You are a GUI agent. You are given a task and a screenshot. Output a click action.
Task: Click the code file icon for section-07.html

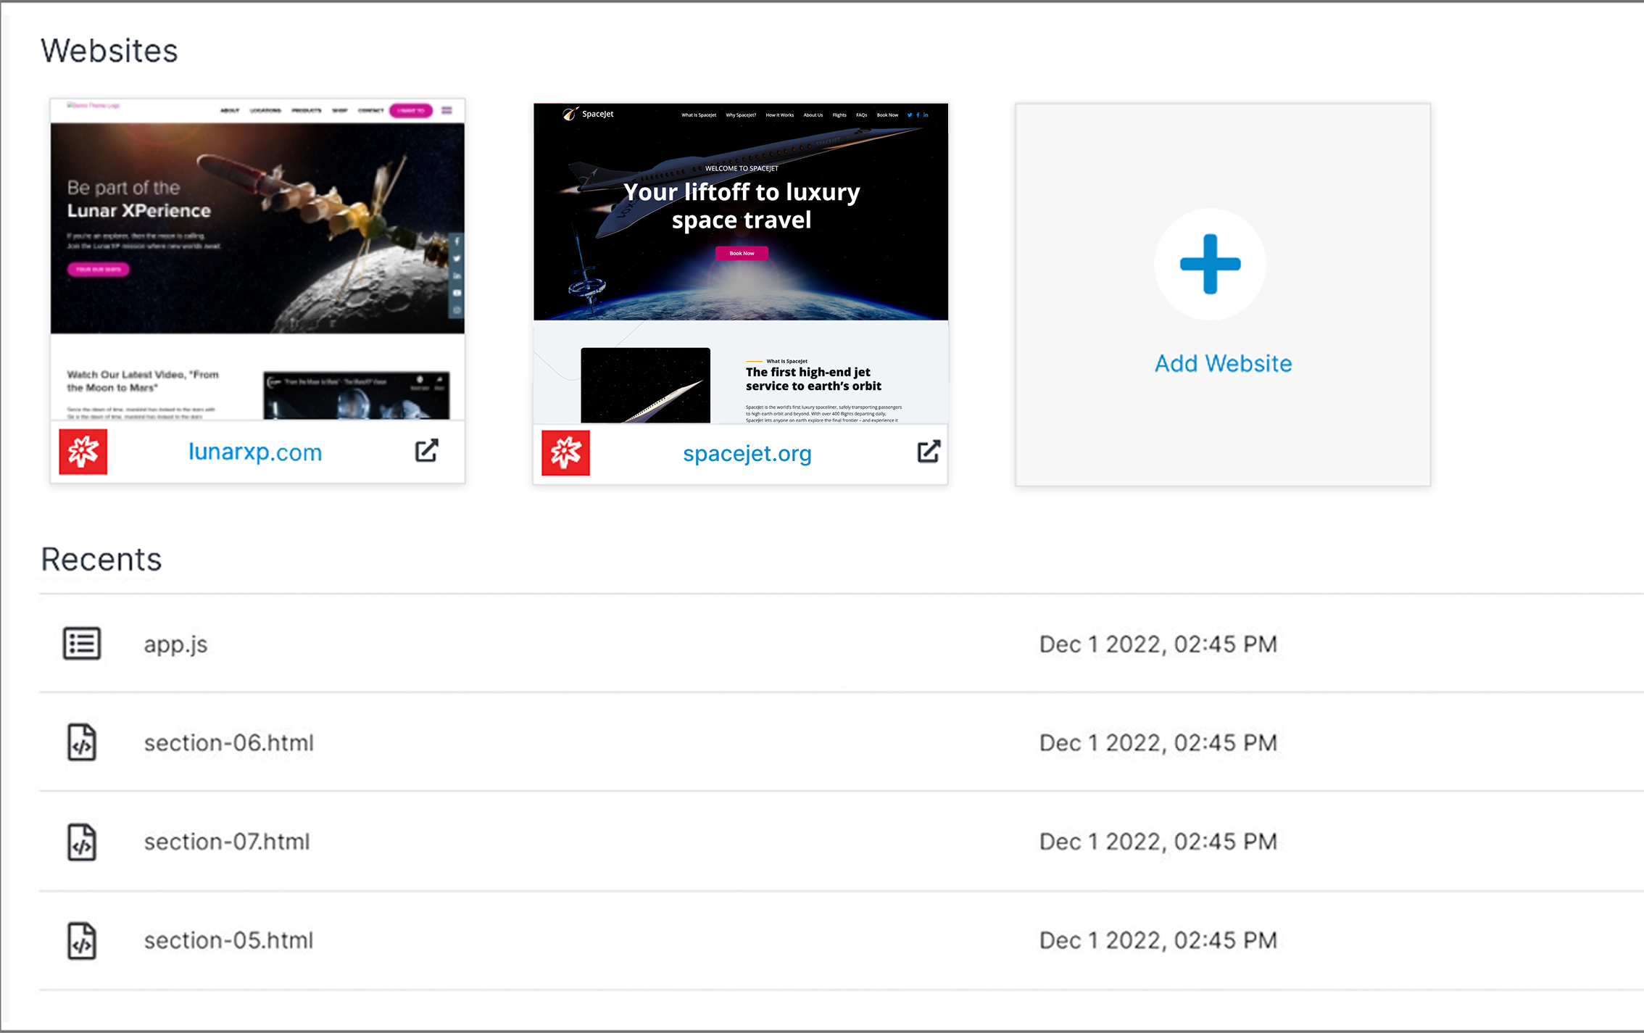82,842
